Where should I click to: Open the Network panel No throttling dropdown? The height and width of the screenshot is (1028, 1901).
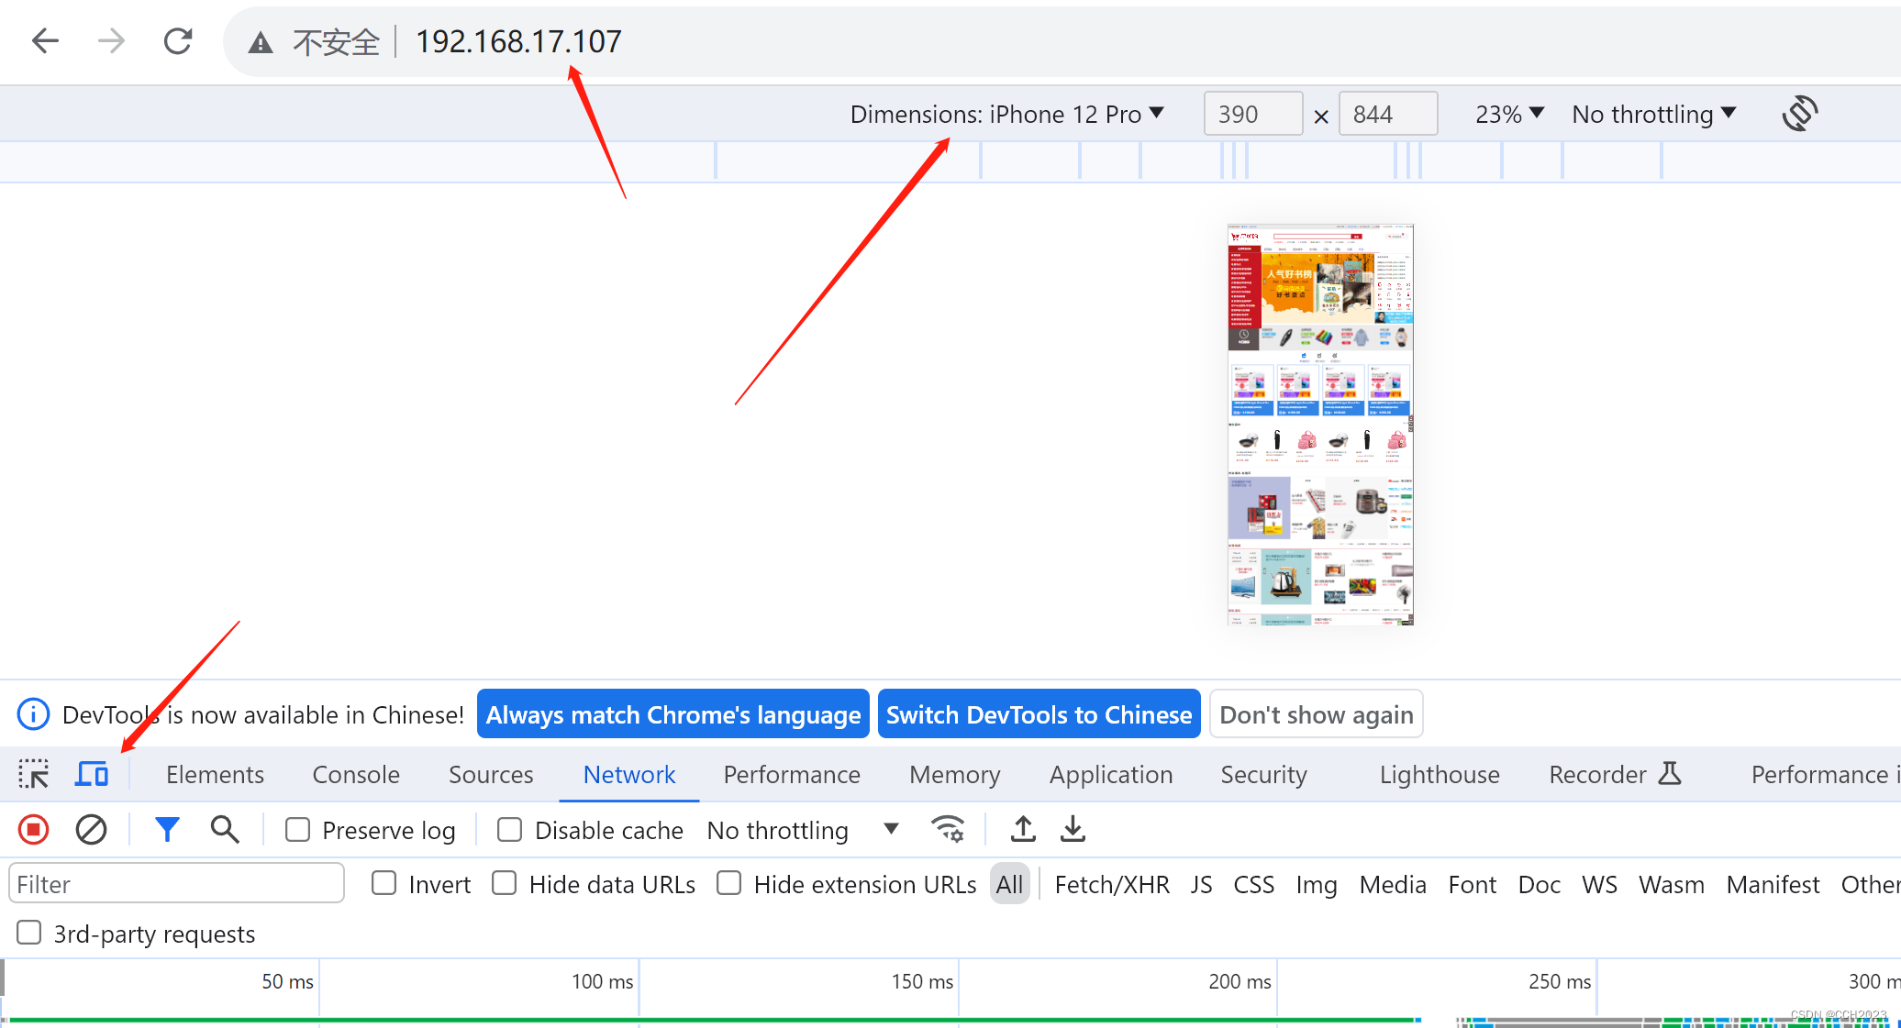click(803, 830)
